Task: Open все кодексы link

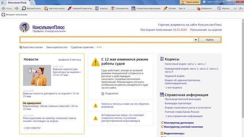Action: pos(173,88)
